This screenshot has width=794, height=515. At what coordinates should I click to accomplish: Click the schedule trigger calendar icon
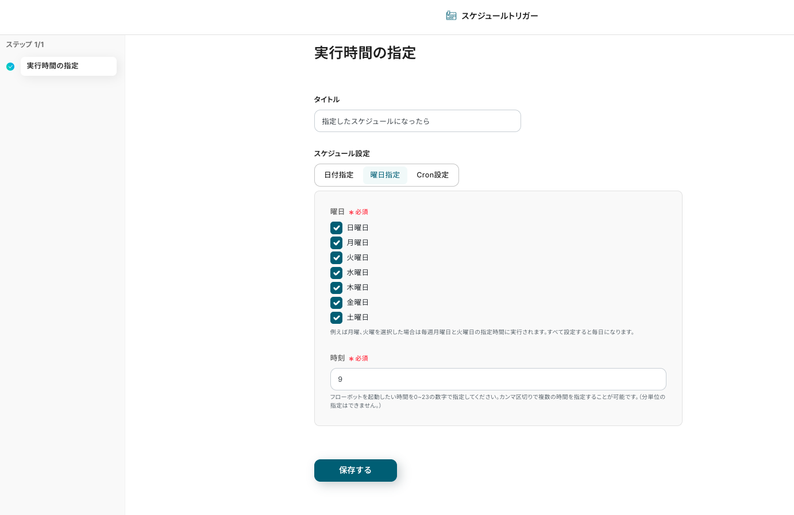451,16
